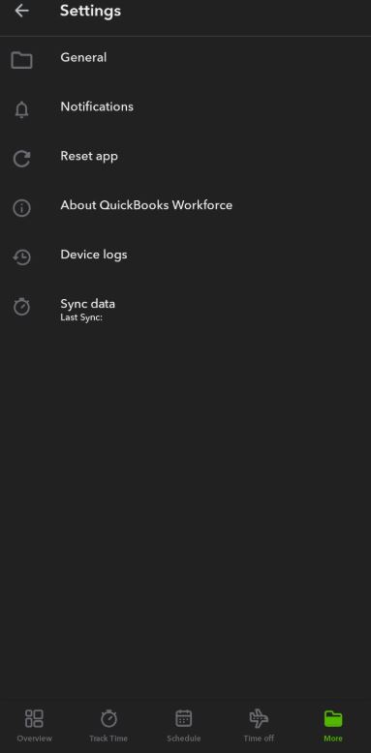
Task: Select the More tab
Action: coord(333,726)
